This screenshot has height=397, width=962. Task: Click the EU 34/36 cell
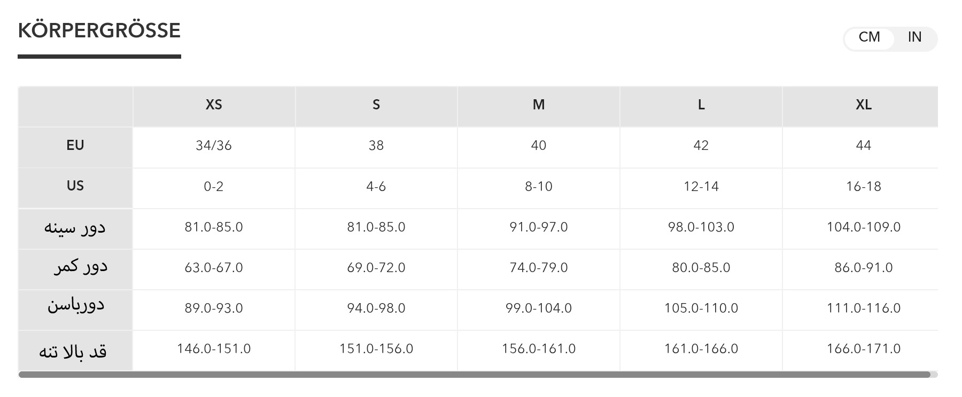(214, 146)
